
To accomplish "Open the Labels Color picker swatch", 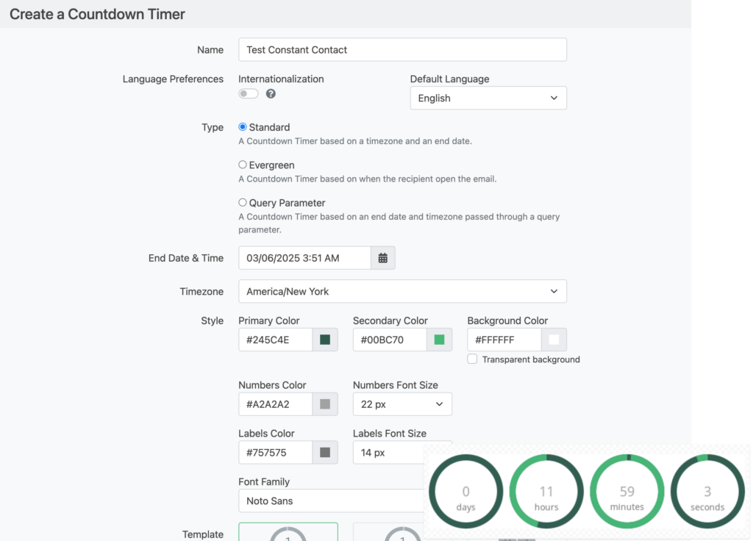I will pyautogui.click(x=326, y=452).
